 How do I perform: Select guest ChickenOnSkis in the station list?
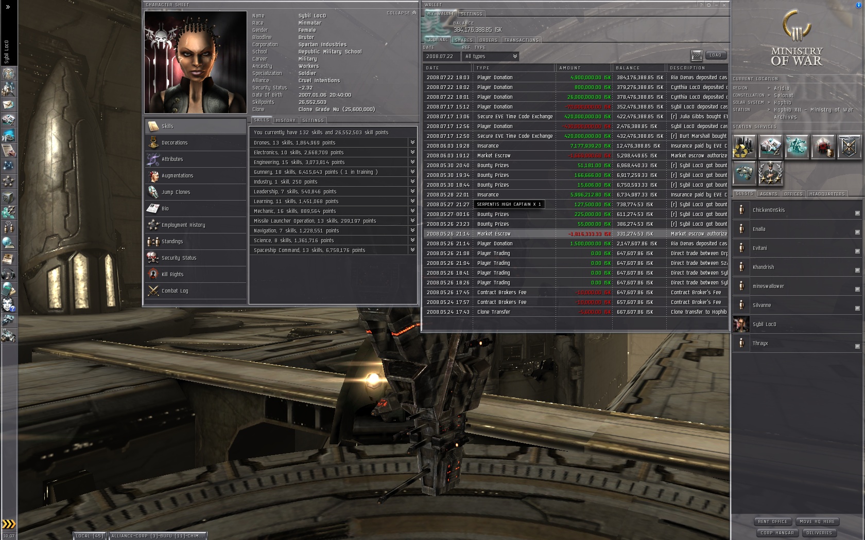797,210
